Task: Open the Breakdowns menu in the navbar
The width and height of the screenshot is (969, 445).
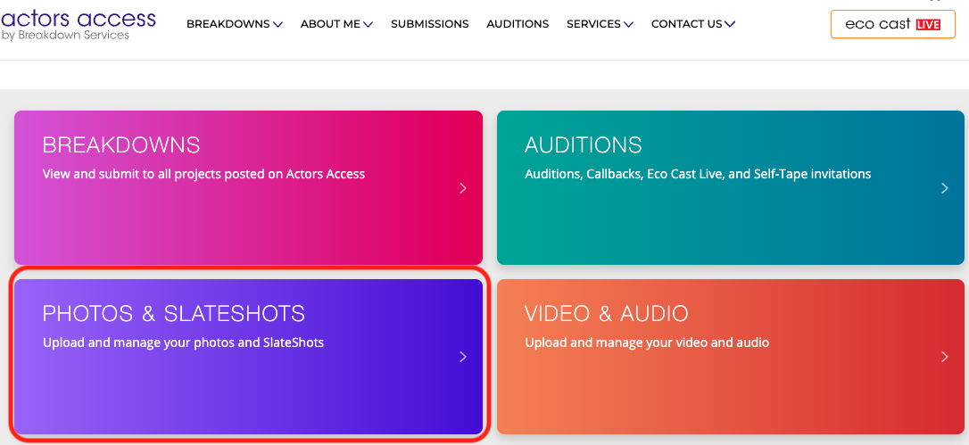Action: [234, 24]
